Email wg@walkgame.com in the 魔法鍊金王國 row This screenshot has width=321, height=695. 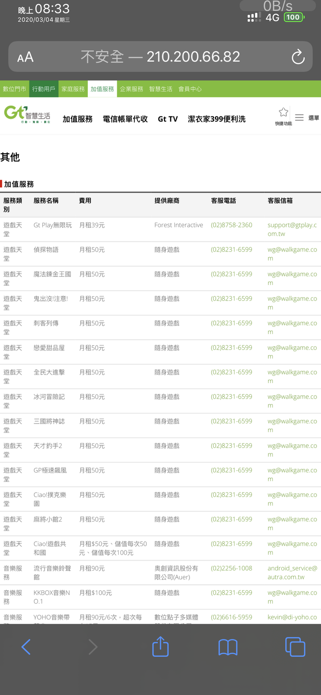(x=292, y=279)
